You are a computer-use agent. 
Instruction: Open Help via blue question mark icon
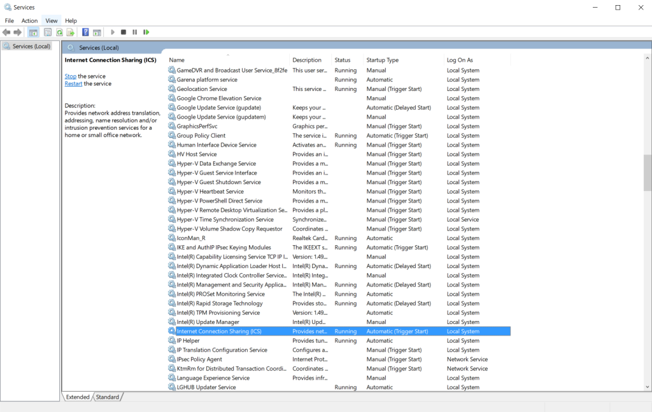85,32
